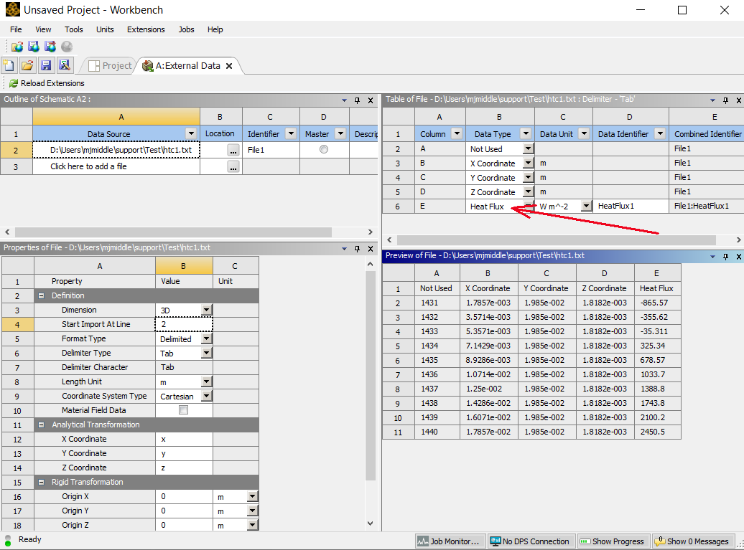
Task: Select the Master radio button for File1
Action: [324, 149]
